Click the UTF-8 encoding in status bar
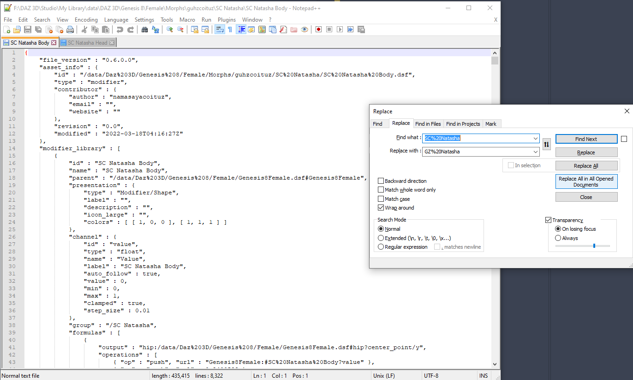The height and width of the screenshot is (380, 633). point(430,376)
